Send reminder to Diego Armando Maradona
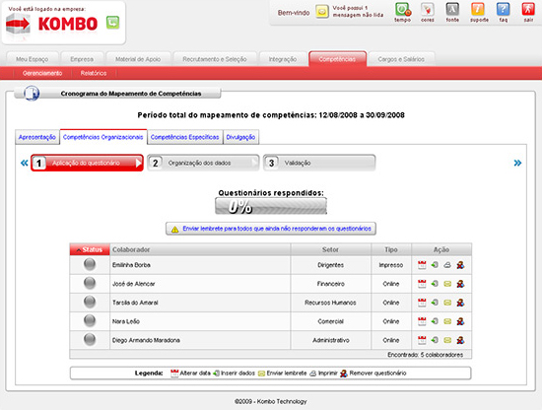The image size is (542, 410). tap(447, 340)
